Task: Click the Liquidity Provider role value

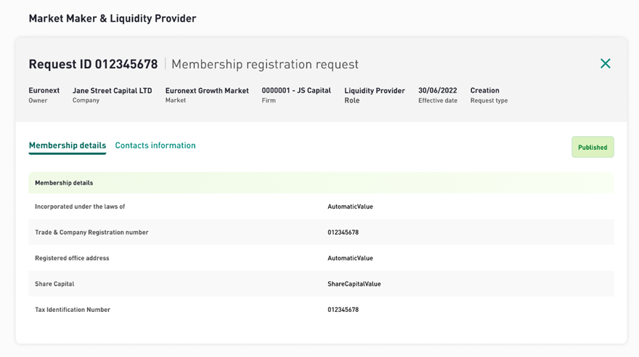Action: click(375, 91)
